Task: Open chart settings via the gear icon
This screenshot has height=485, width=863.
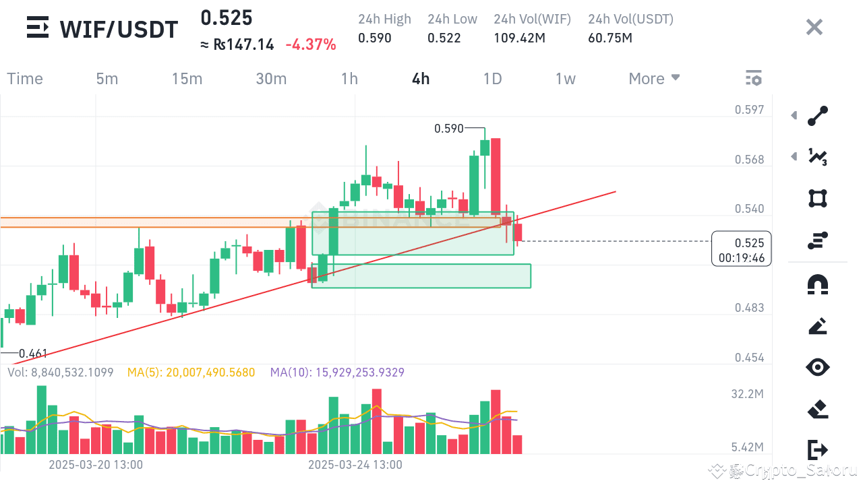Action: pyautogui.click(x=753, y=77)
